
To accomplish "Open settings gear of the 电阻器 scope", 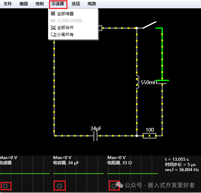I will click(114, 186).
